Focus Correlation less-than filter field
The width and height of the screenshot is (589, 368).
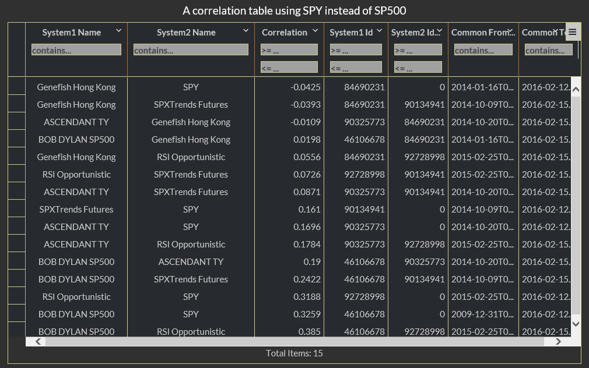289,68
